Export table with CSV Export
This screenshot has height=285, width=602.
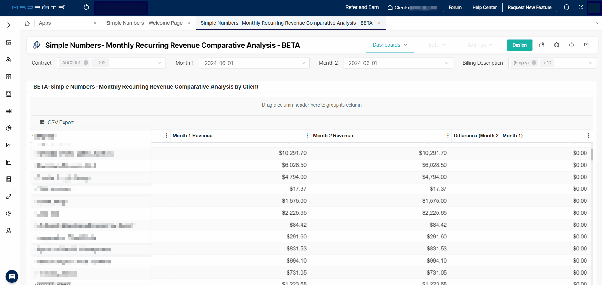(x=57, y=122)
